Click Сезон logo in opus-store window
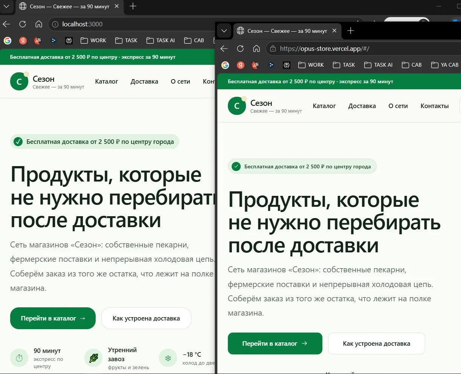The image size is (461, 374). pyautogui.click(x=237, y=106)
